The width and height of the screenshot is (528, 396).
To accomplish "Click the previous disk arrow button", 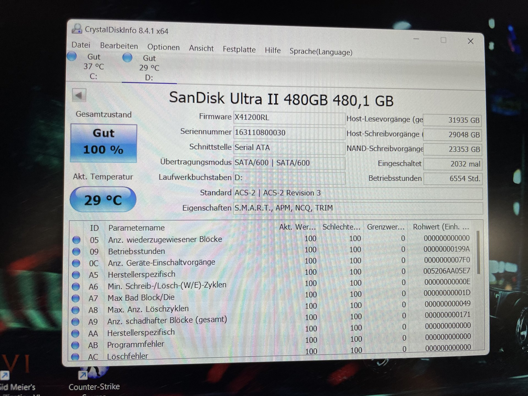I will pyautogui.click(x=79, y=95).
